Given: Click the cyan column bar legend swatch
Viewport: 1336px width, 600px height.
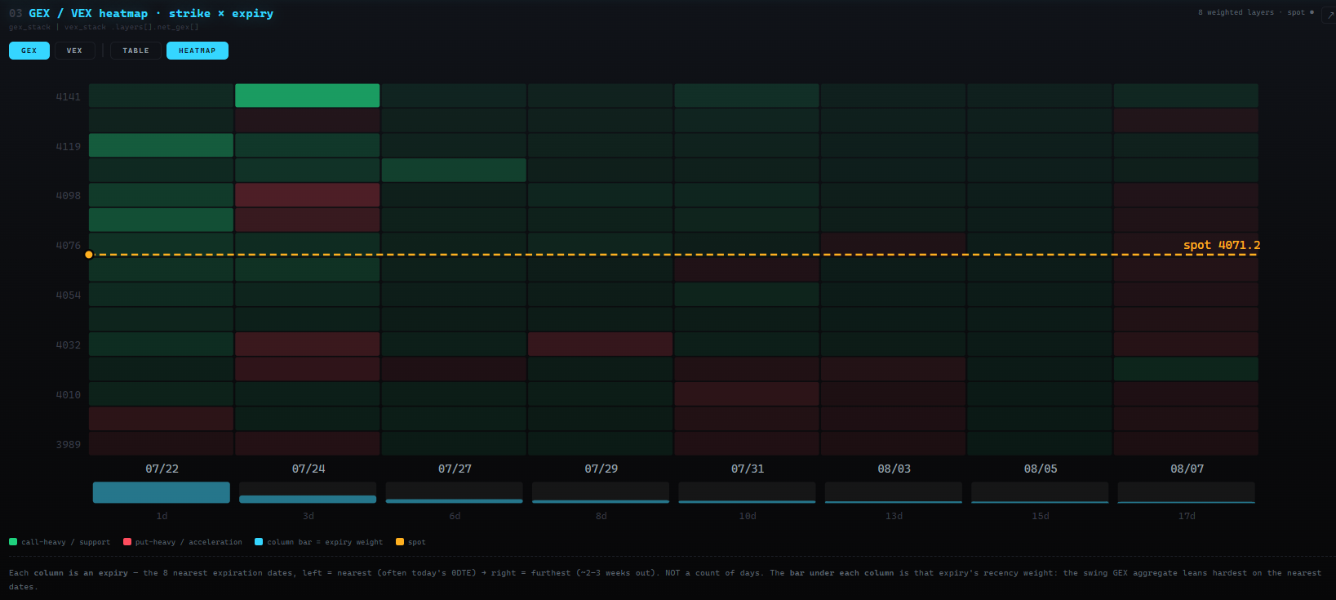Looking at the screenshot, I should pyautogui.click(x=259, y=542).
